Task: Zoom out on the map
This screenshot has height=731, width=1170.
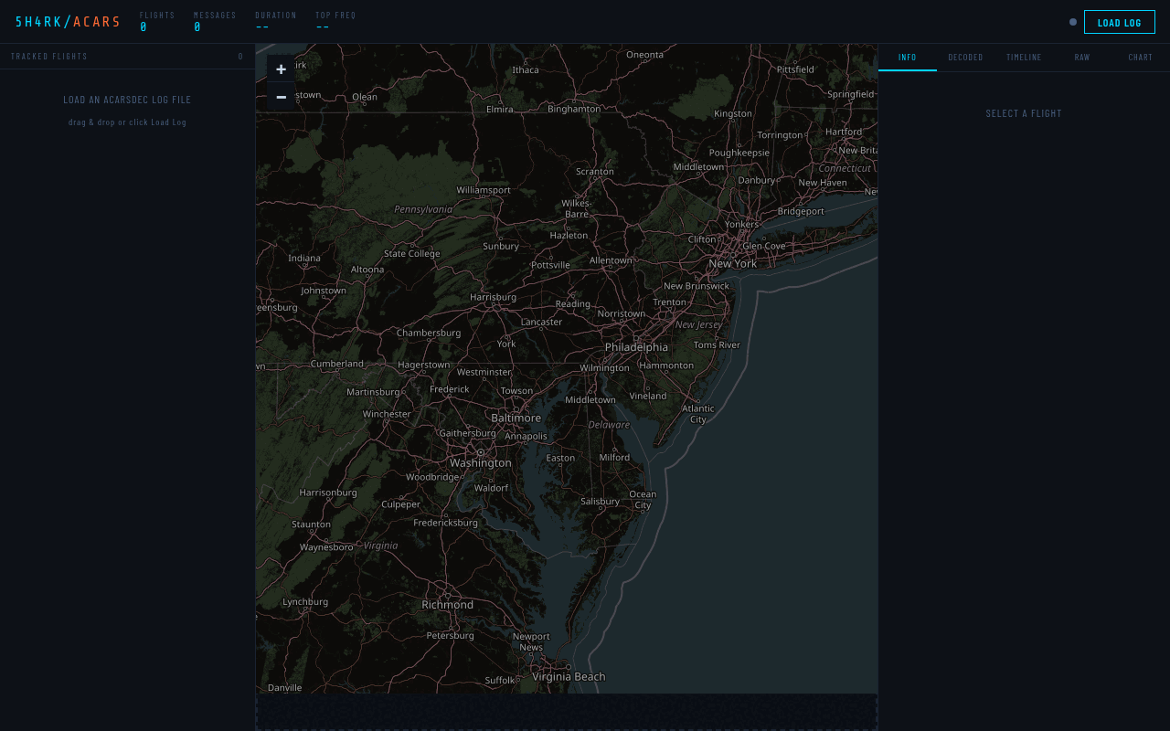Action: (x=281, y=97)
